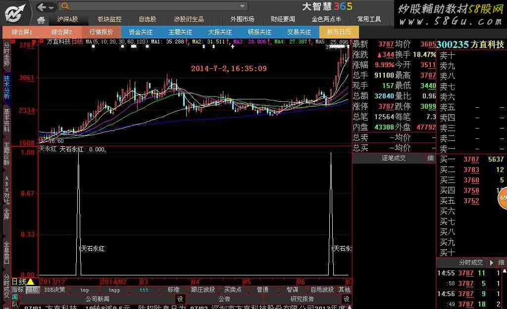Toggle 全屏 fullscreen in left sidebar
This screenshot has width=507, height=309.
pyautogui.click(x=6, y=214)
